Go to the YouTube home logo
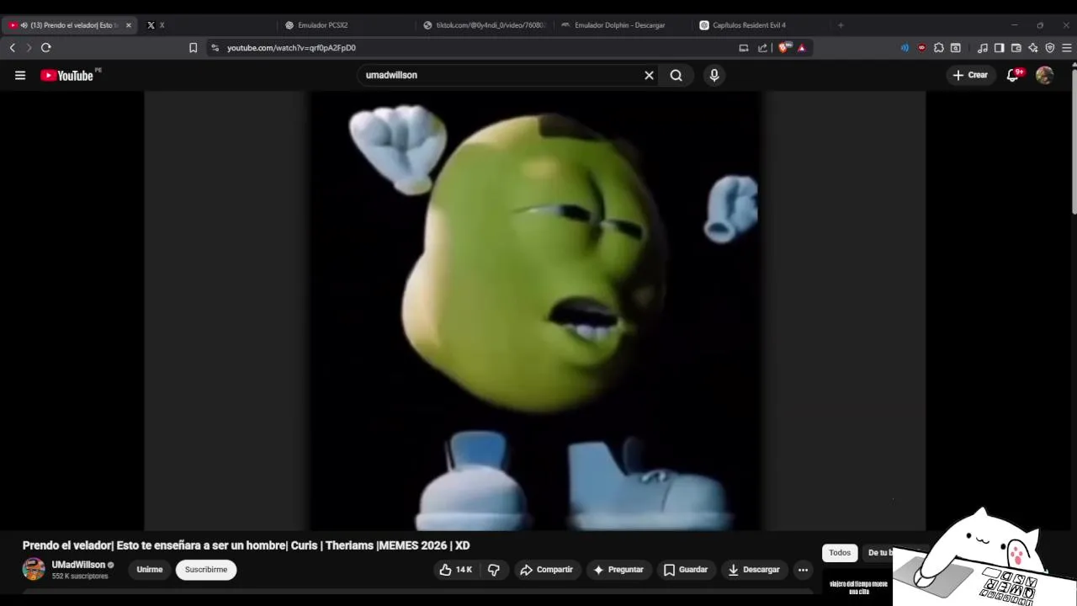 coord(66,75)
